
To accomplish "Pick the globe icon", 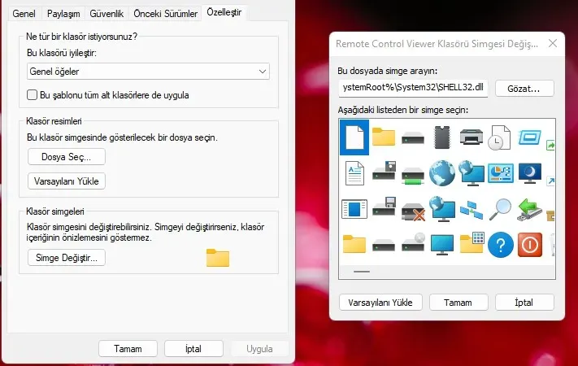I will click(442, 172).
